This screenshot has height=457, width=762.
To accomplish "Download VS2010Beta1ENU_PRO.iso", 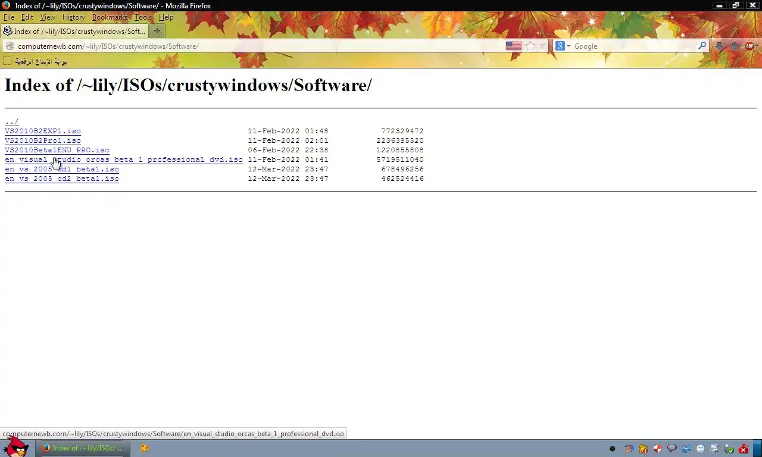I will tap(57, 150).
